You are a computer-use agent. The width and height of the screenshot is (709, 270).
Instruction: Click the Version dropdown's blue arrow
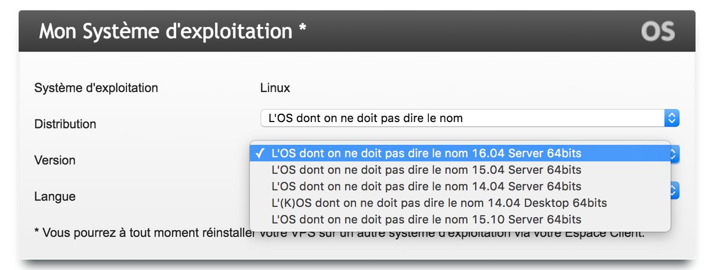coord(675,154)
